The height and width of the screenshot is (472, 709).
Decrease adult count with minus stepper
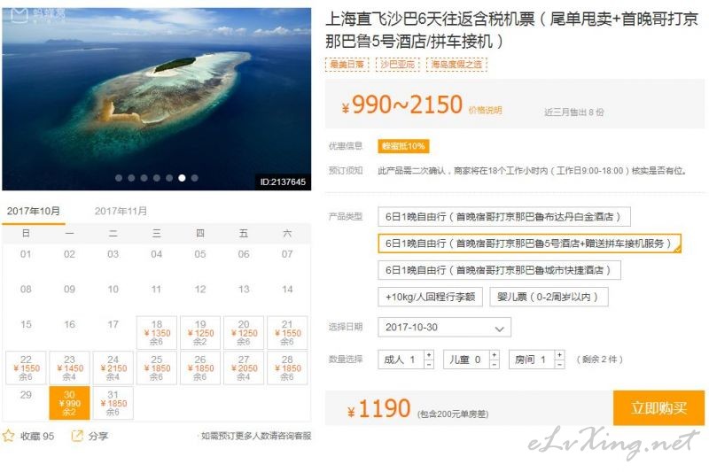[x=429, y=364]
